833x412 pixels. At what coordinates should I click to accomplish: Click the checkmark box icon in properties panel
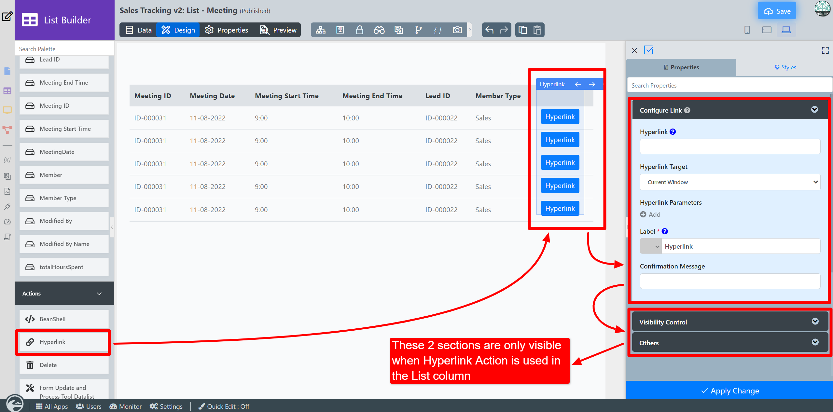tap(648, 50)
